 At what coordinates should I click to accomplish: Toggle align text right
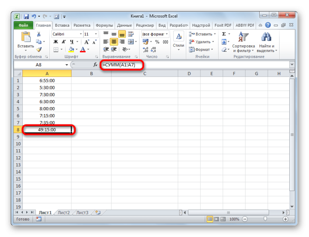tap(122, 42)
